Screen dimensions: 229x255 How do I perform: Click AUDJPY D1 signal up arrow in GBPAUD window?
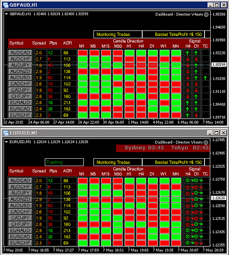click(x=196, y=65)
